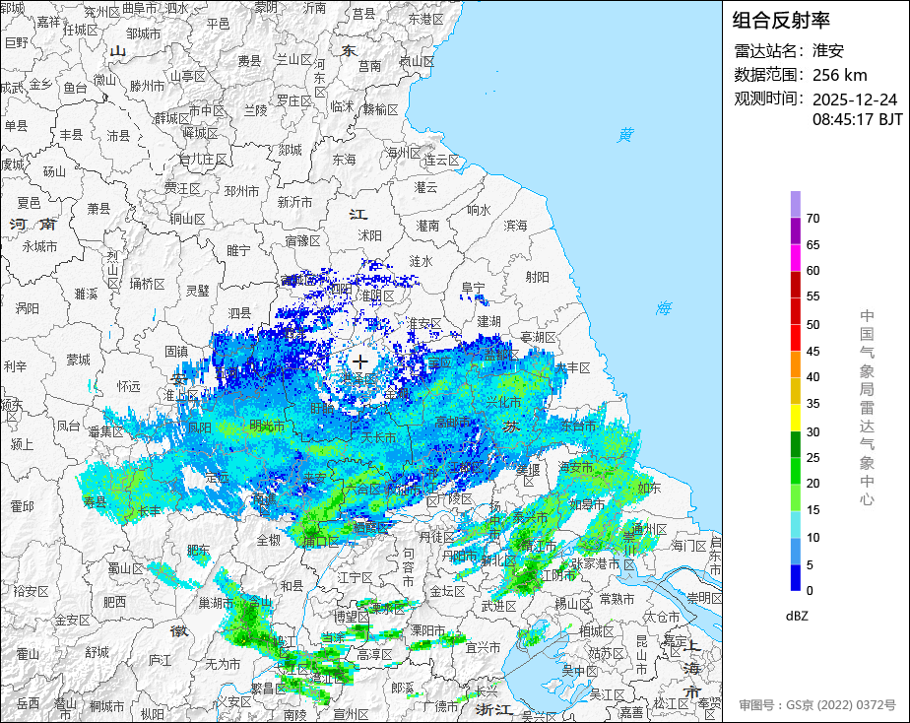Click the cyan 10–15 dBZ legend swatch

[795, 525]
